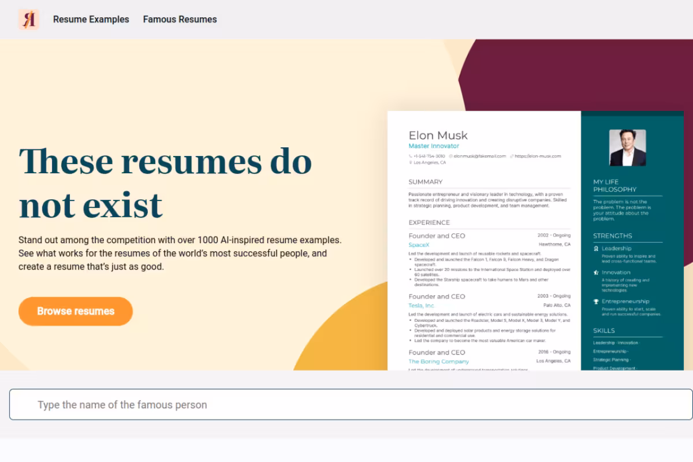Click the site logo icon
The height and width of the screenshot is (462, 693).
click(x=28, y=20)
